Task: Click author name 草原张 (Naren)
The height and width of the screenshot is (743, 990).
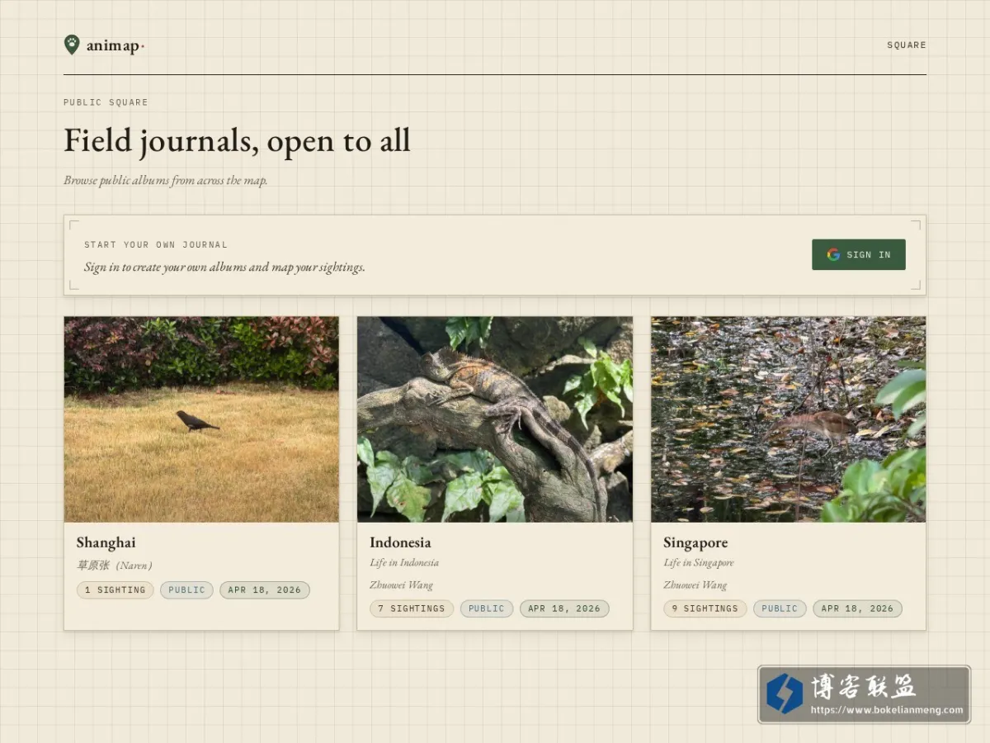Action: pos(115,566)
